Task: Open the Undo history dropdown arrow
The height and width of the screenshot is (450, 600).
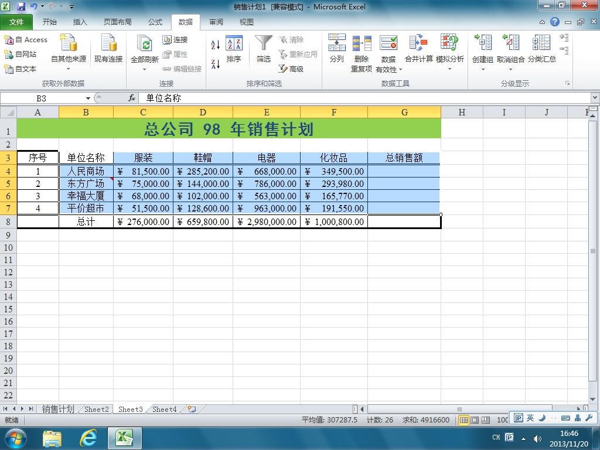Action: coord(42,6)
